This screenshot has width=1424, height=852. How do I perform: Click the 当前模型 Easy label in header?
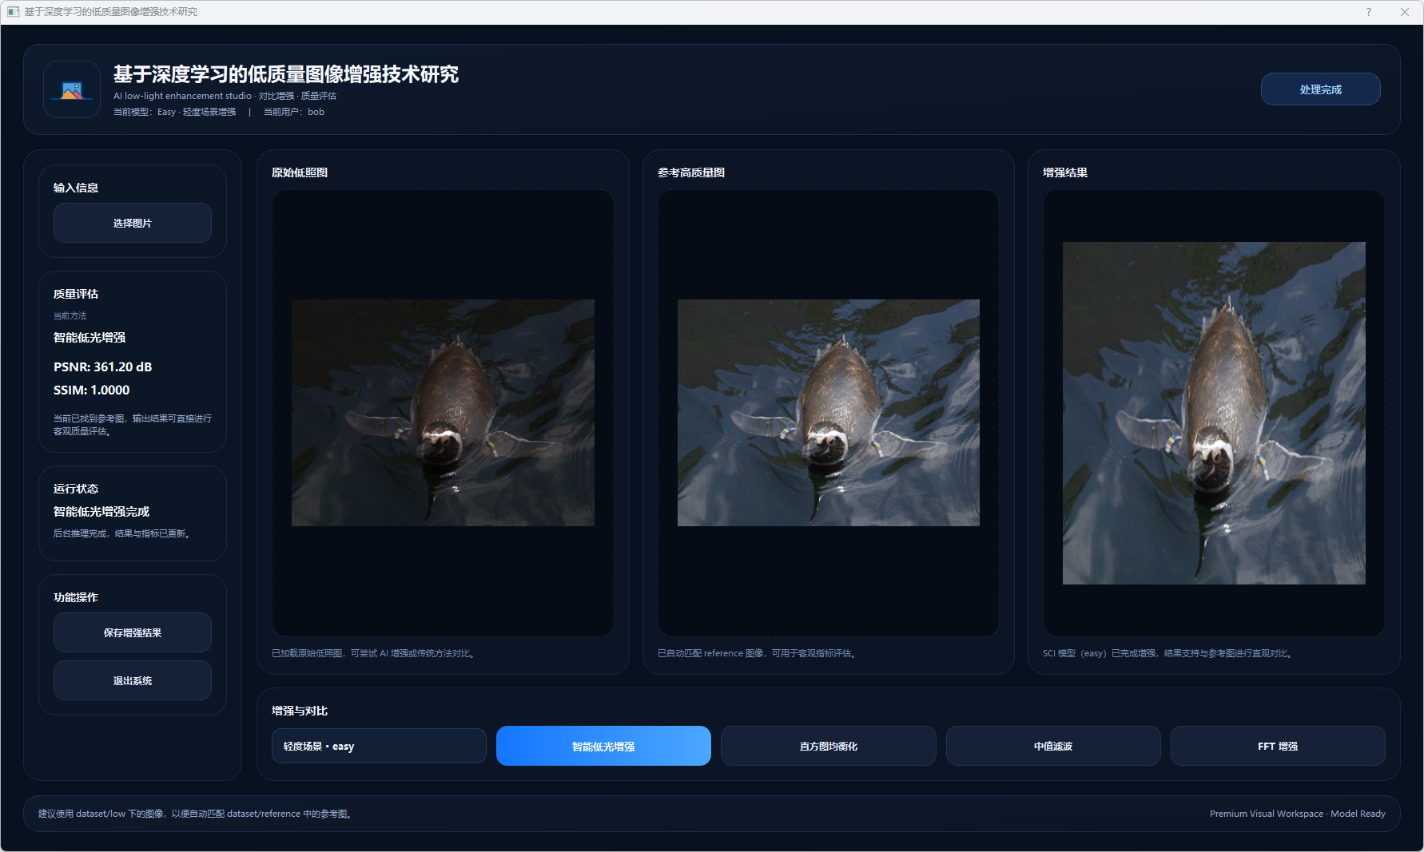[174, 112]
